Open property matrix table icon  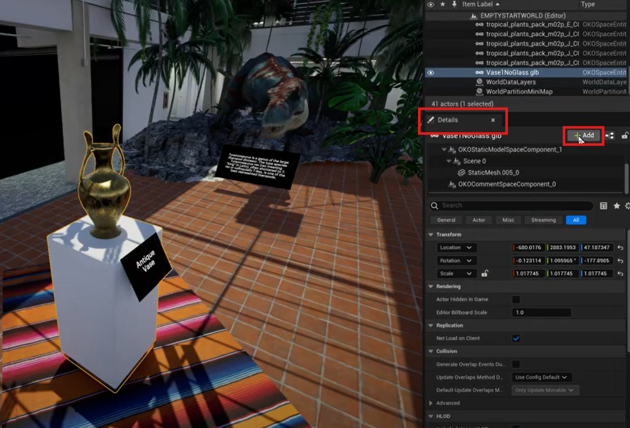coord(603,206)
